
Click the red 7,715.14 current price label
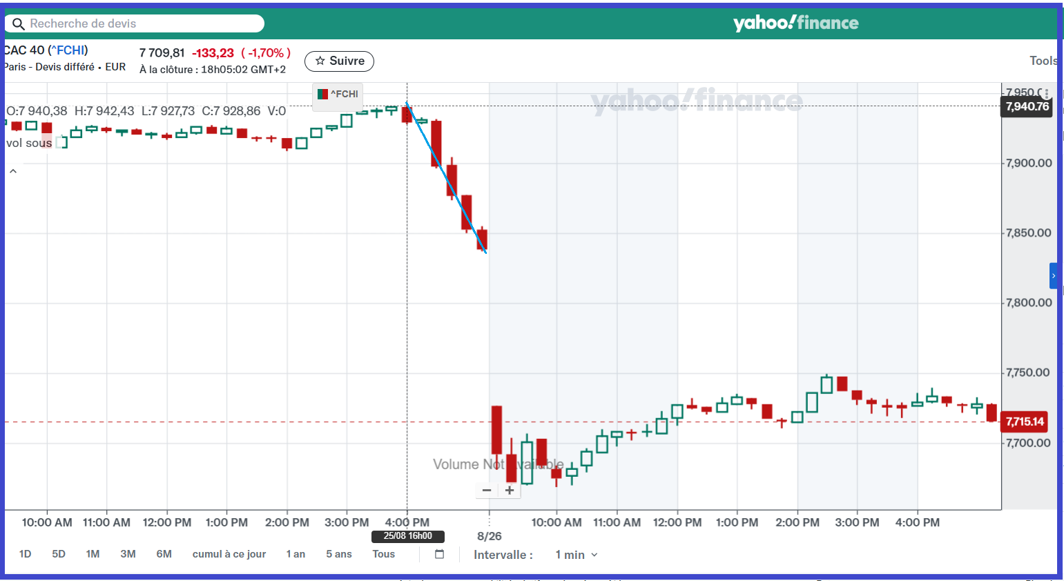[1025, 422]
